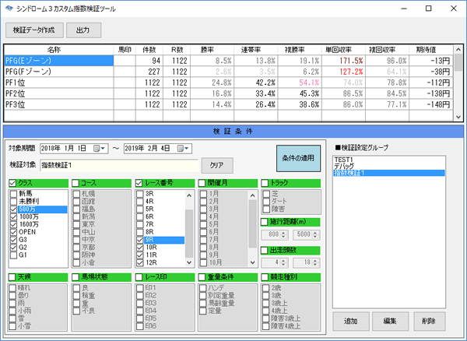
Task: Uncheck the 1000万 class checkbox
Action: pos(13,216)
